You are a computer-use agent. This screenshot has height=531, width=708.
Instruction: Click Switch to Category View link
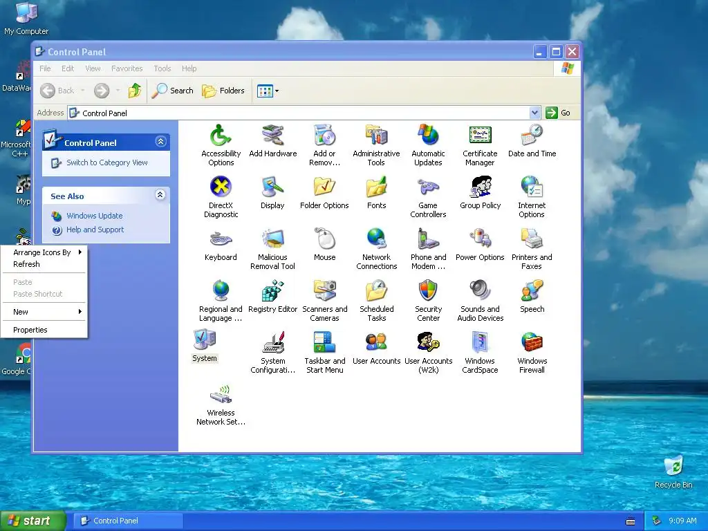click(107, 162)
